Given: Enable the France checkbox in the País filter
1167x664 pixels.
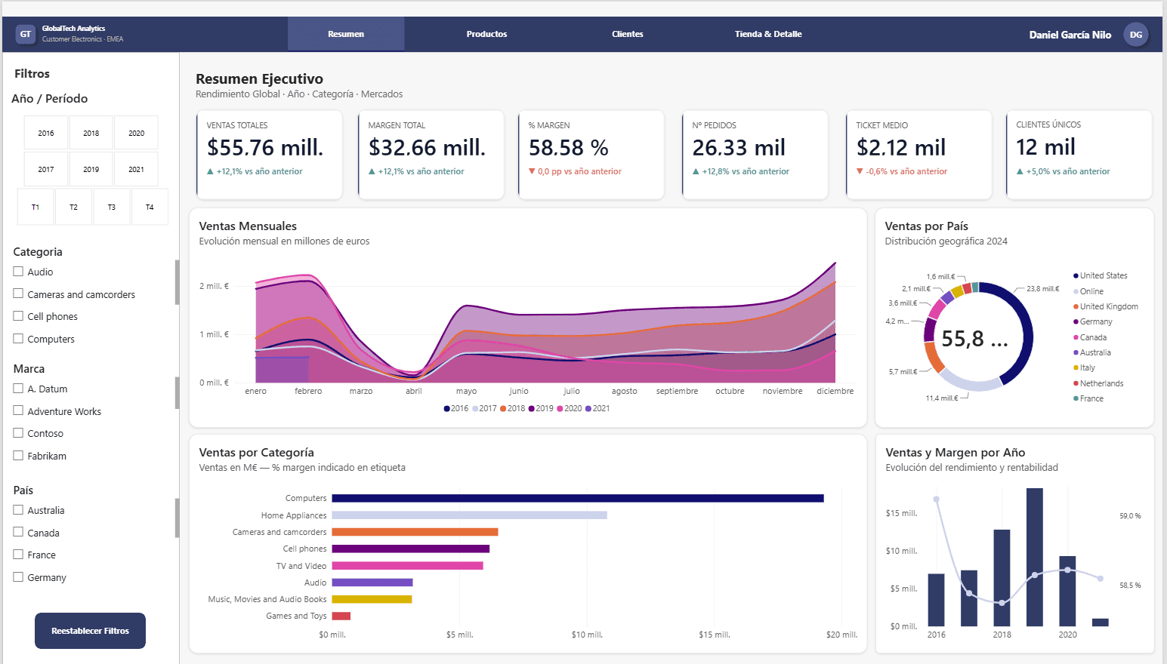Looking at the screenshot, I should (18, 555).
